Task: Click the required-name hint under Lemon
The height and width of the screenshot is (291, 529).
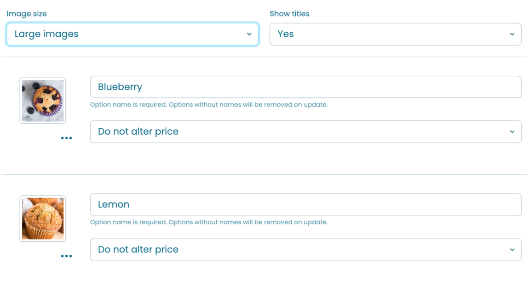Action: 209,222
